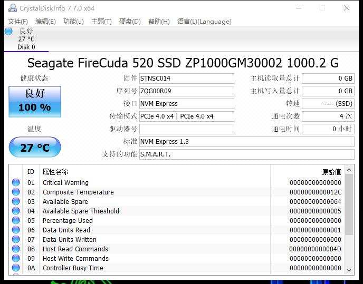
Task: Close the CrystalDiskInfo window
Action: click(x=347, y=8)
